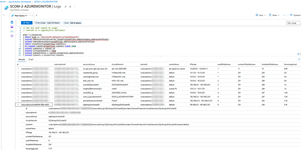
Task: Click the format query icon at editor edge
Action: [x=299, y=54]
